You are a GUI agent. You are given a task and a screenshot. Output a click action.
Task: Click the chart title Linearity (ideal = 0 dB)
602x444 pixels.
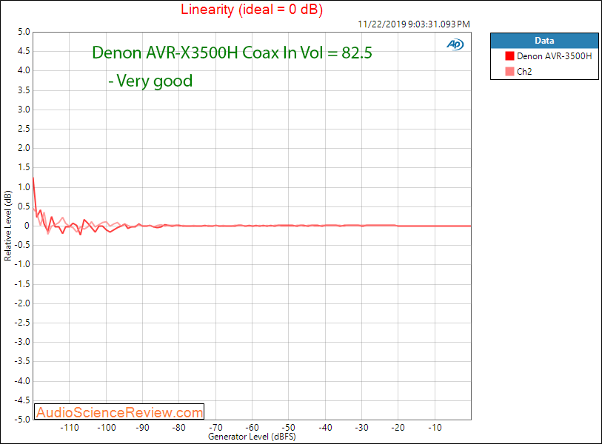click(x=252, y=9)
